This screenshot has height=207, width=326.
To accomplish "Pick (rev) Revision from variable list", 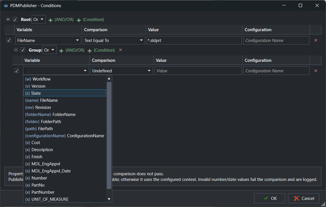I will (65, 107).
